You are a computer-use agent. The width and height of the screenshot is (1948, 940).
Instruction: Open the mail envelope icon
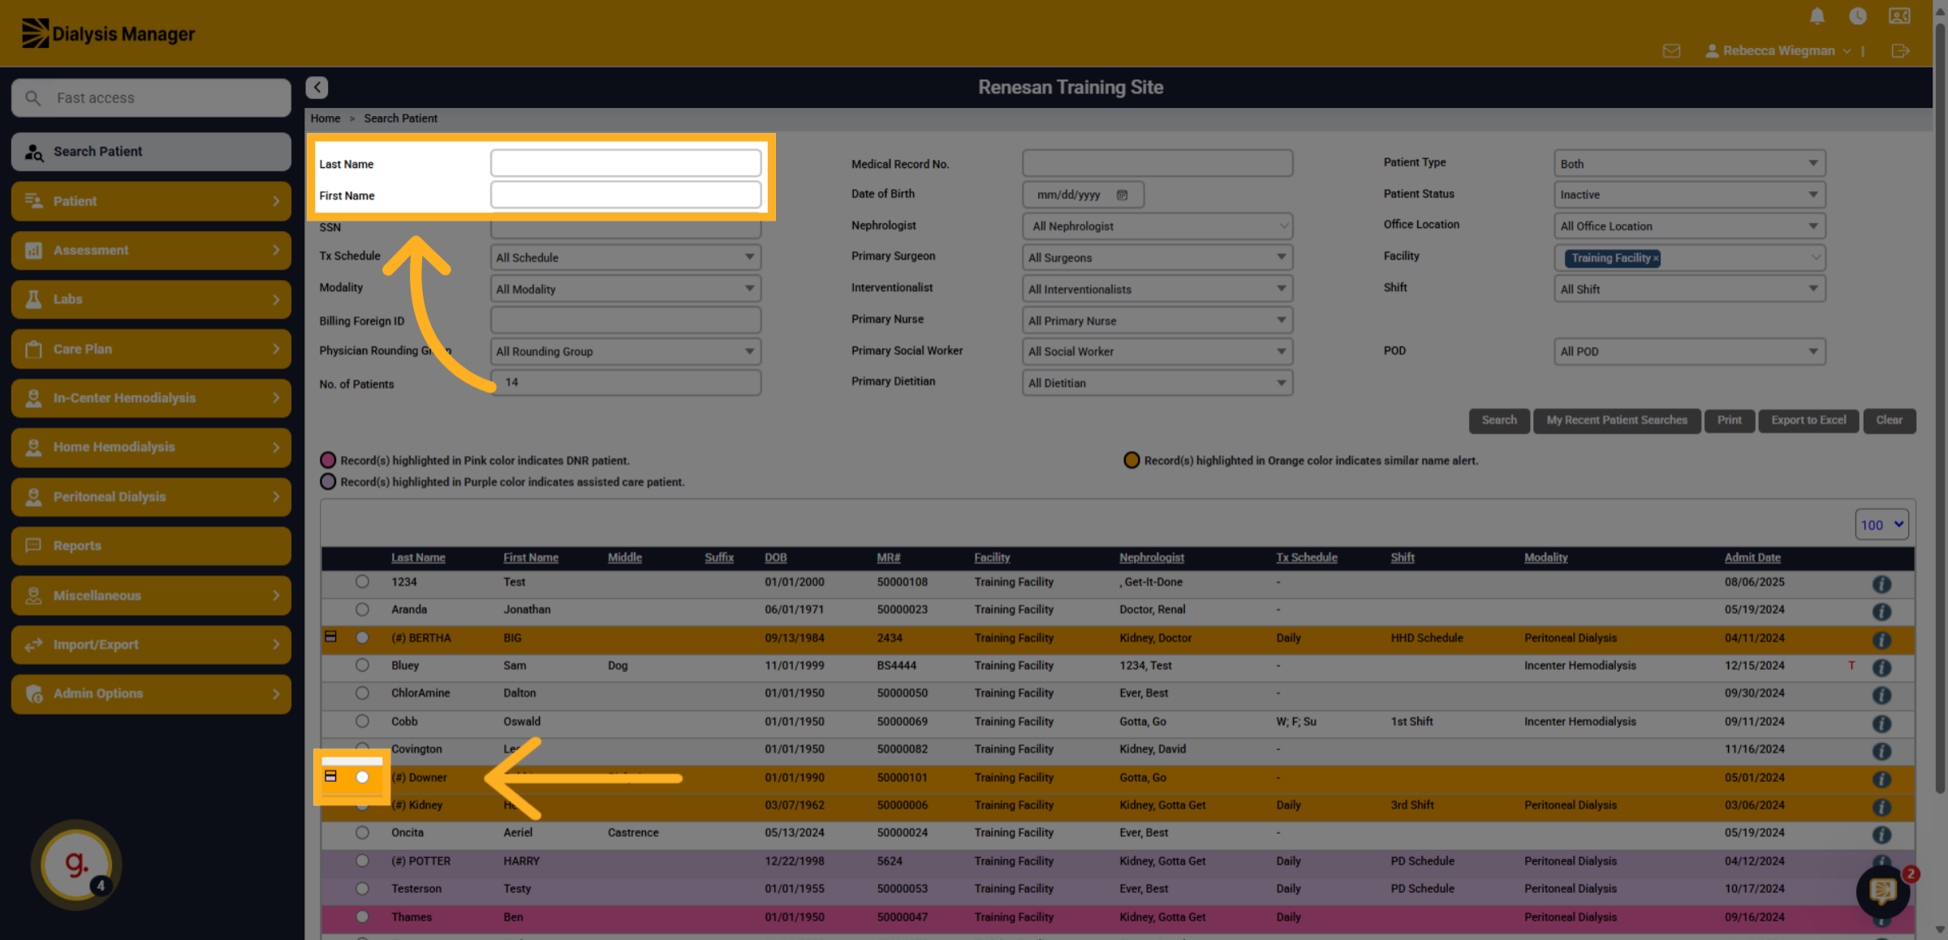[x=1671, y=51]
